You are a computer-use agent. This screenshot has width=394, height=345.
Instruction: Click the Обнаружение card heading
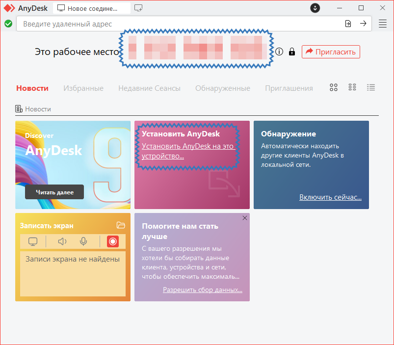coord(289,134)
